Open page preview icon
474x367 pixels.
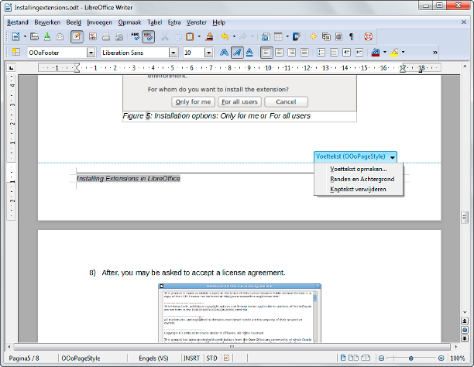coord(119,37)
